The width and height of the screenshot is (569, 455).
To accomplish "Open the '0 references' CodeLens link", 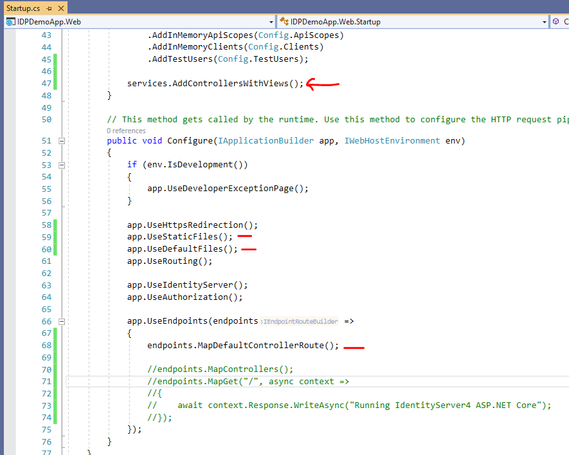I will pyautogui.click(x=126, y=131).
